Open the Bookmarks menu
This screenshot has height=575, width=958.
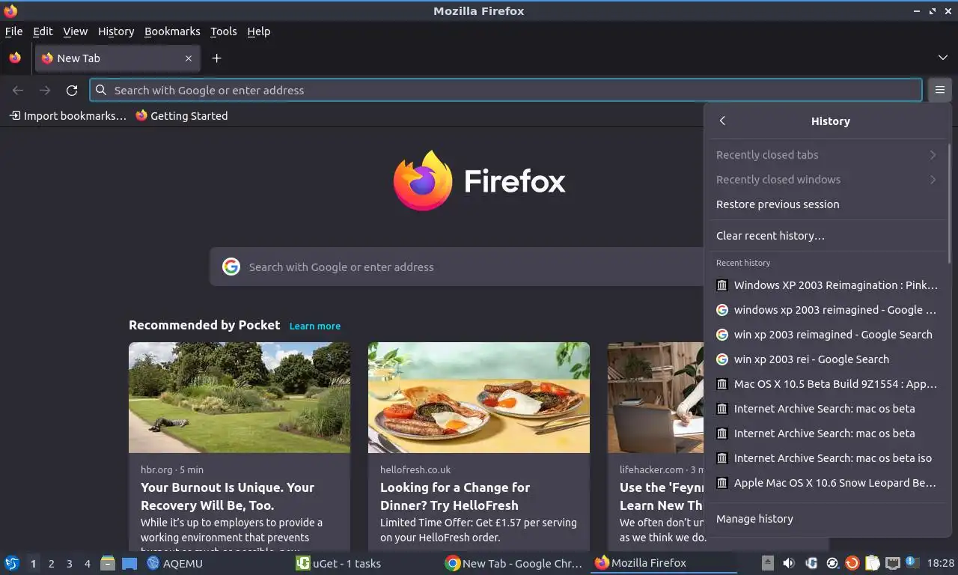pyautogui.click(x=172, y=31)
